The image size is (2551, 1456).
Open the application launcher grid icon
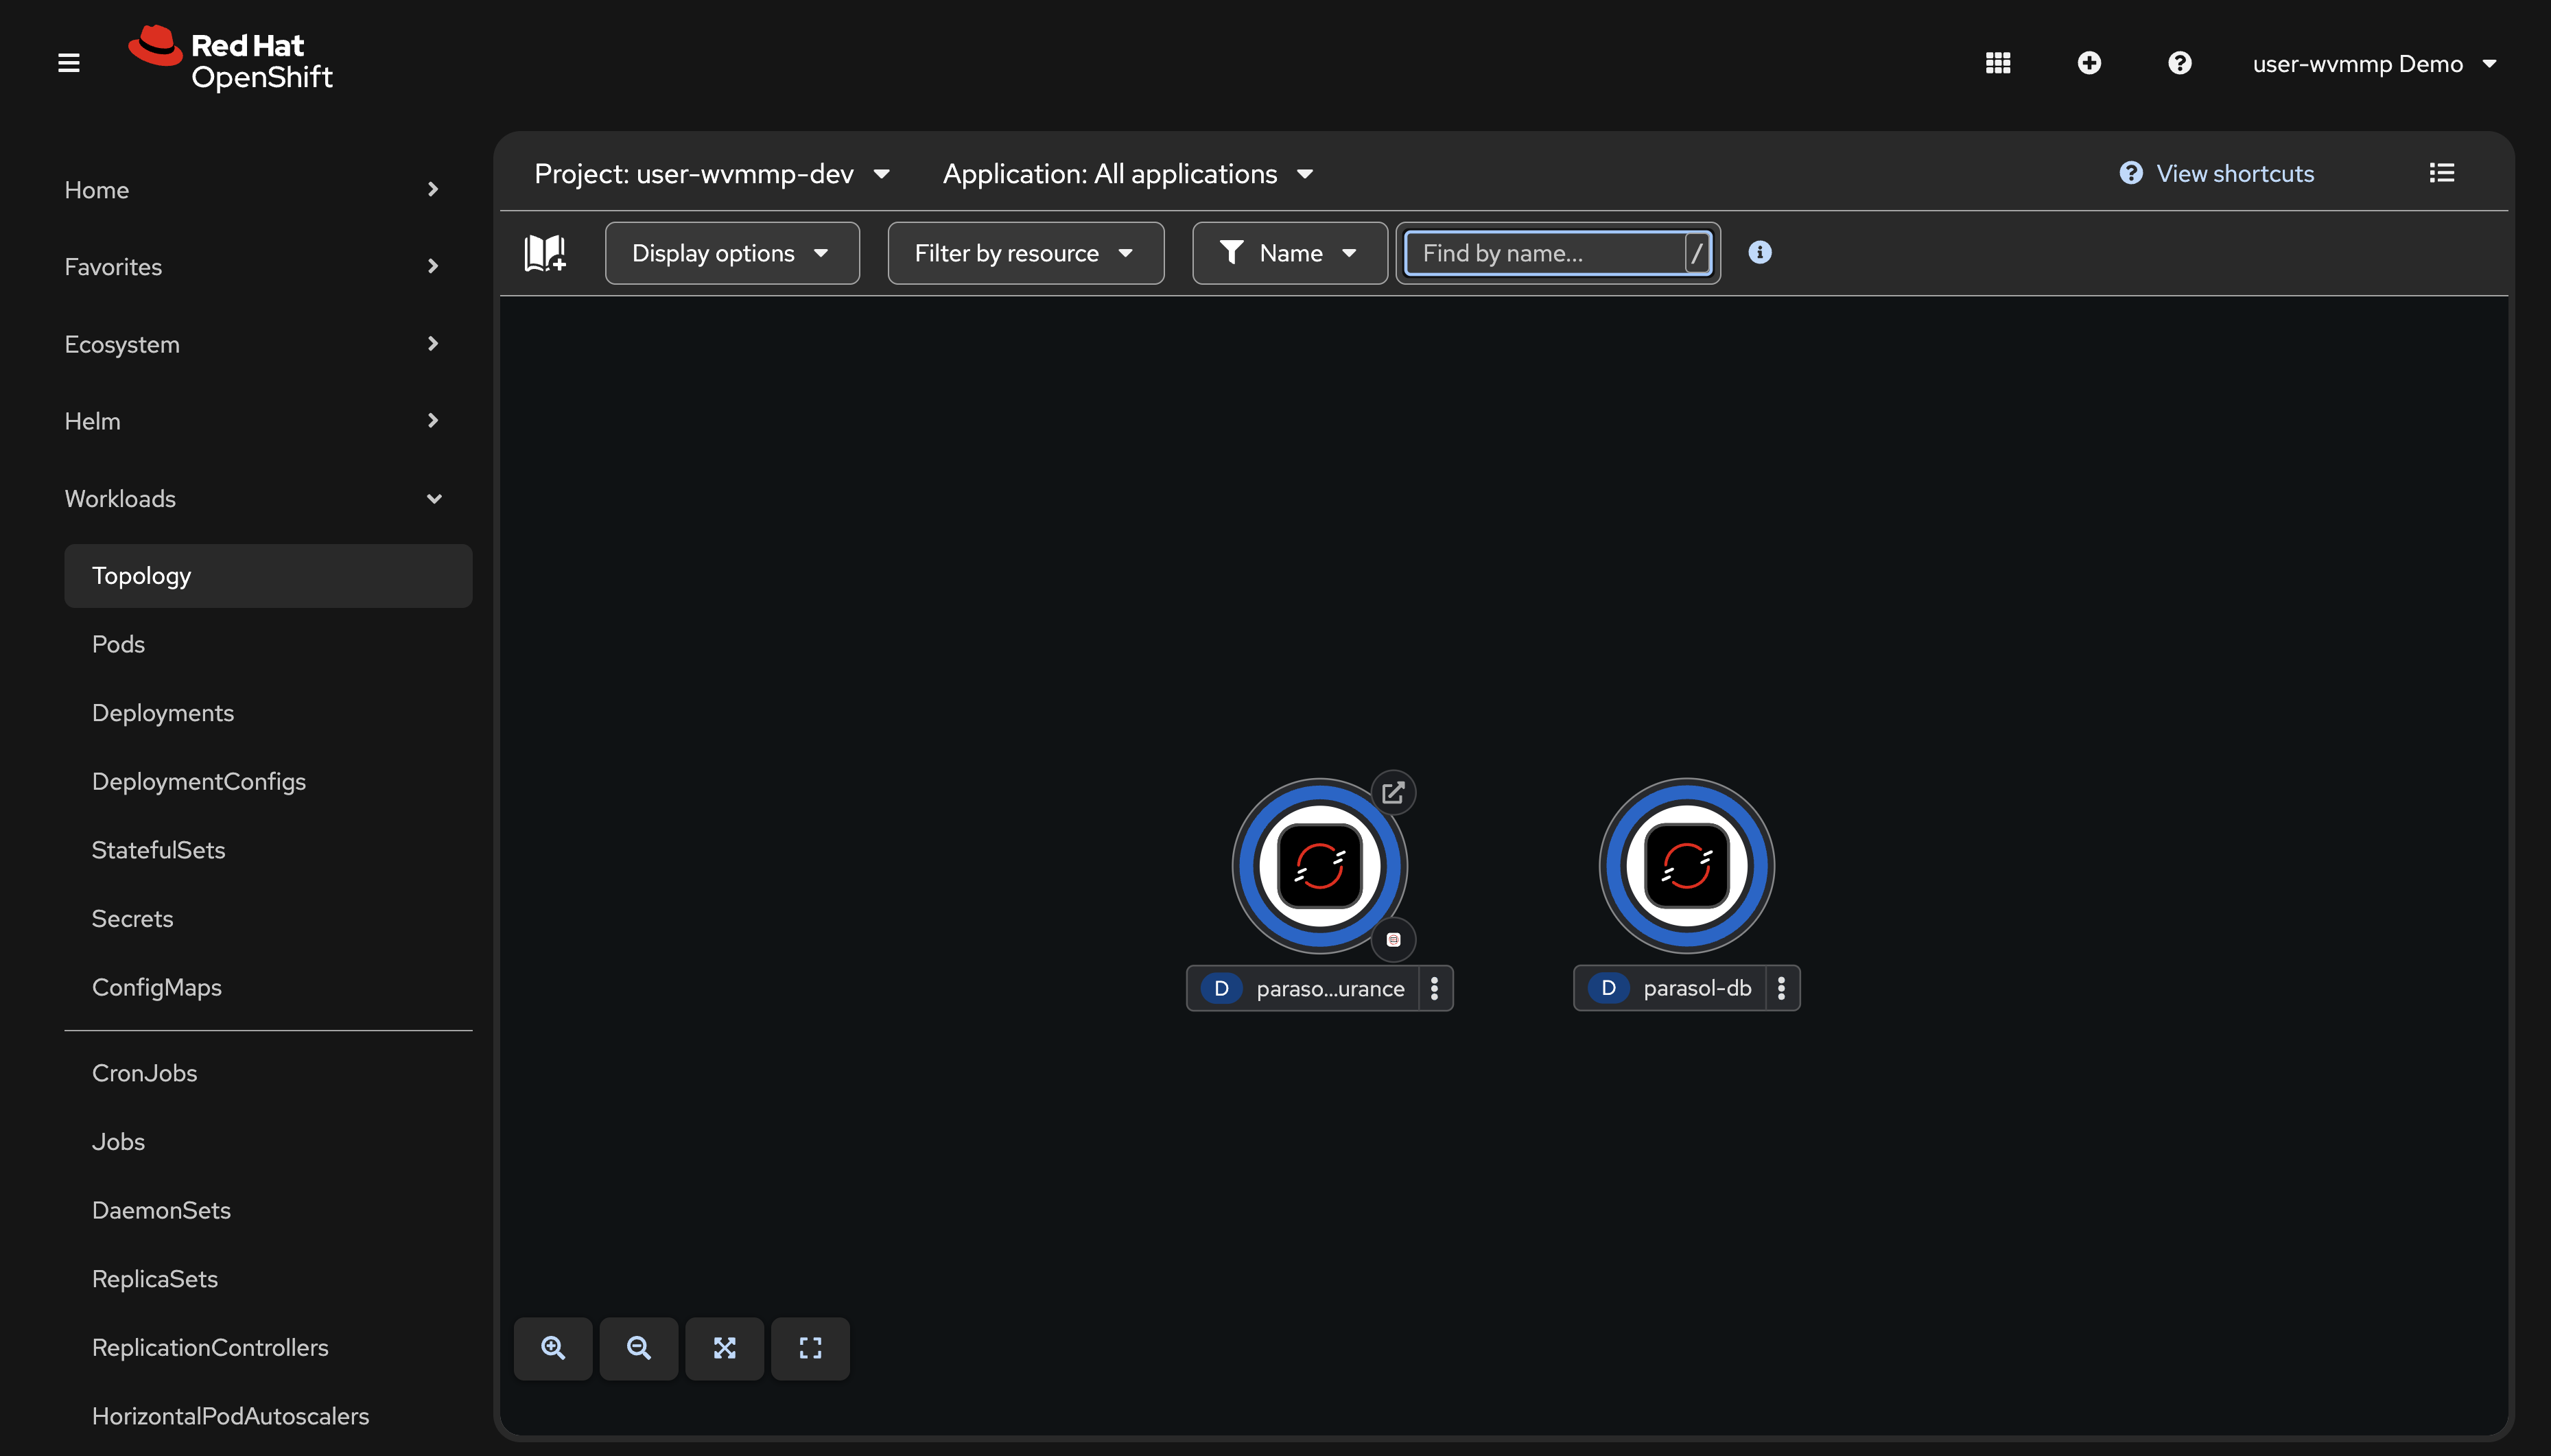pos(1997,63)
